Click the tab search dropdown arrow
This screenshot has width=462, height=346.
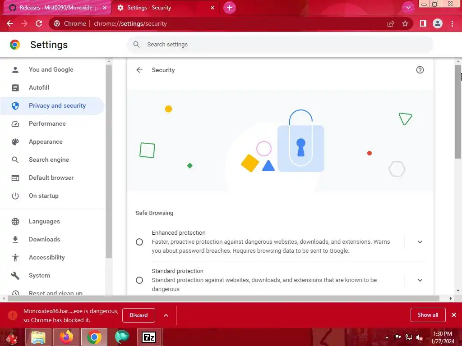[x=408, y=8]
